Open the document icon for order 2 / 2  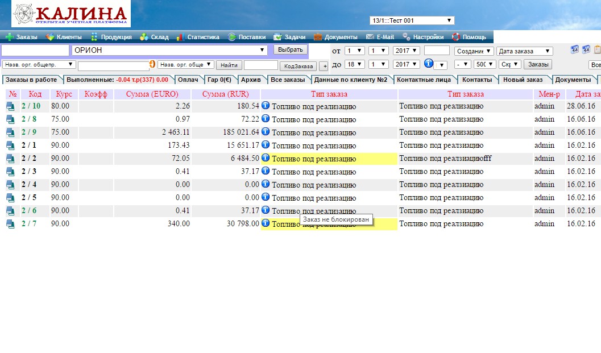tap(10, 159)
